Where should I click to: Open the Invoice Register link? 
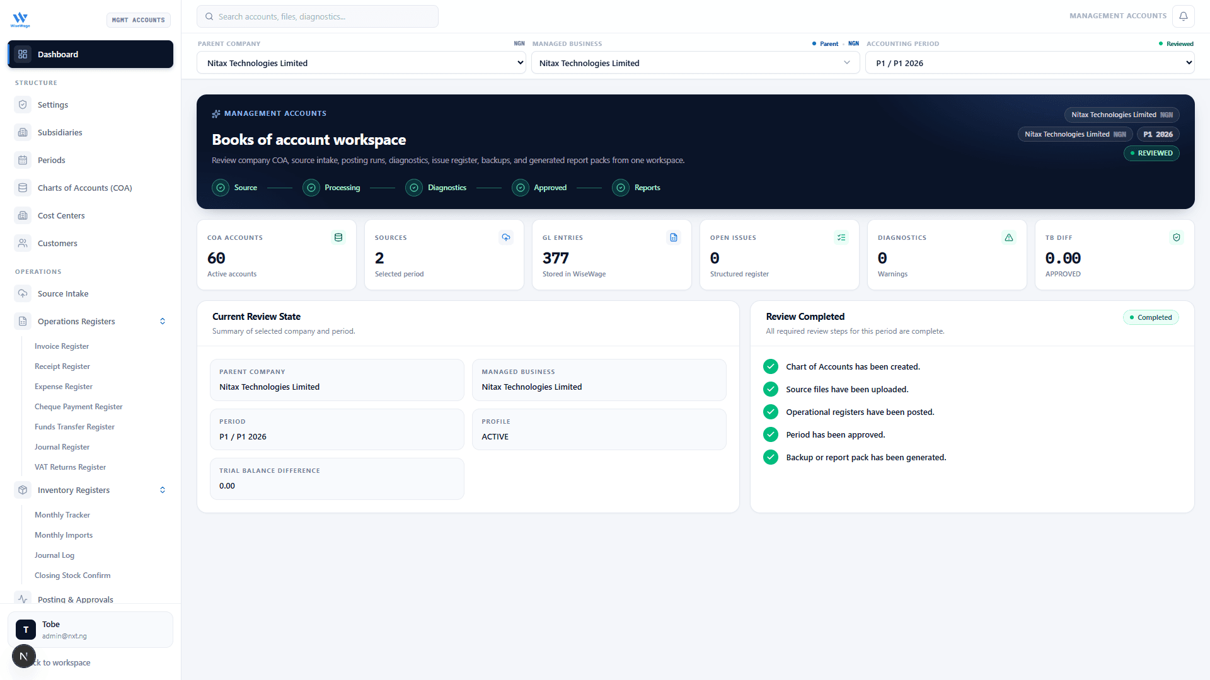pos(62,346)
